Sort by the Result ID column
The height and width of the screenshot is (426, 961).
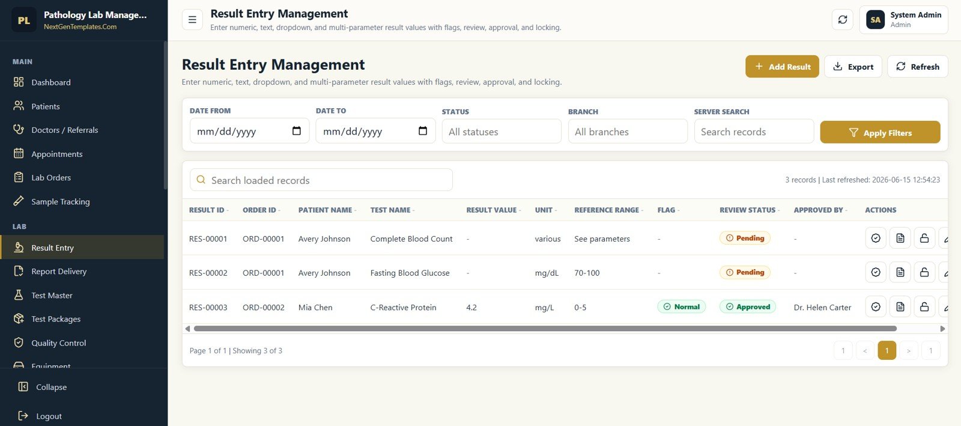coord(209,210)
